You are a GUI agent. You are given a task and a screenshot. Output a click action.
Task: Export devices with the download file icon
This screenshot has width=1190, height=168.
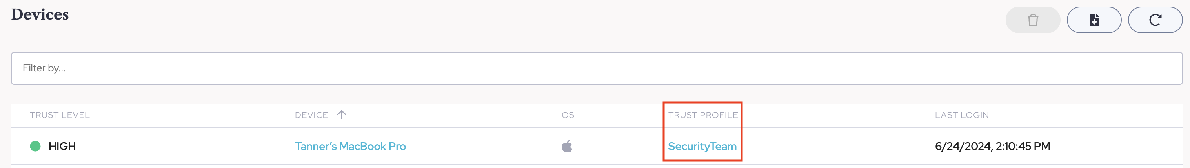(x=1094, y=20)
